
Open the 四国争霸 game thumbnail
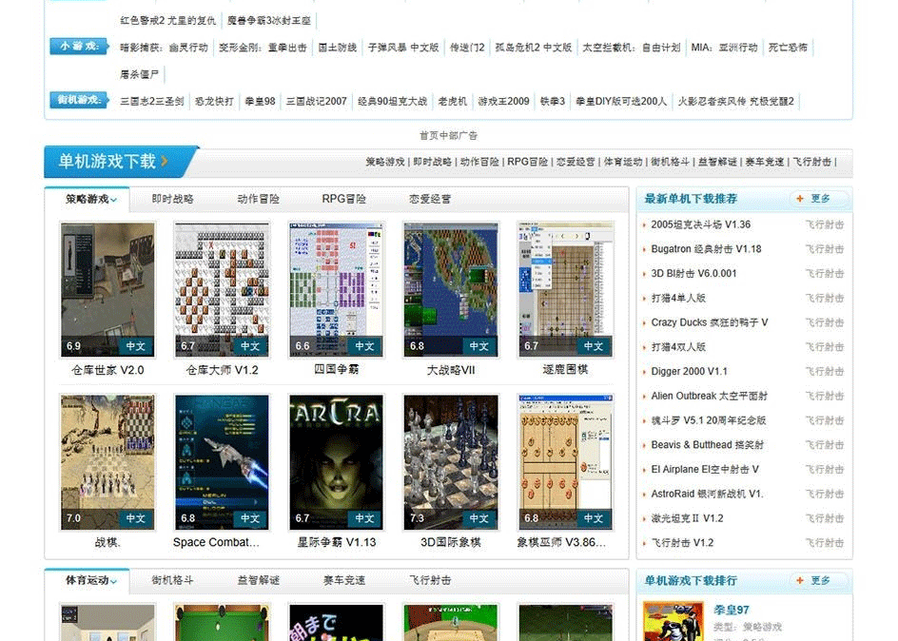pos(336,290)
